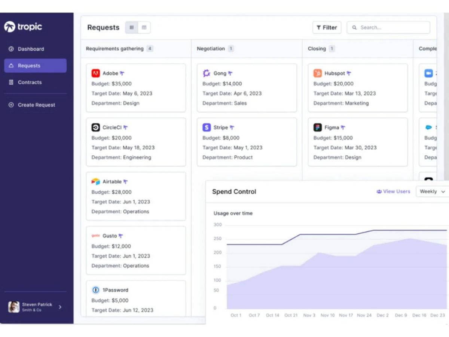
Task: Click the Figma logo icon
Action: click(318, 127)
